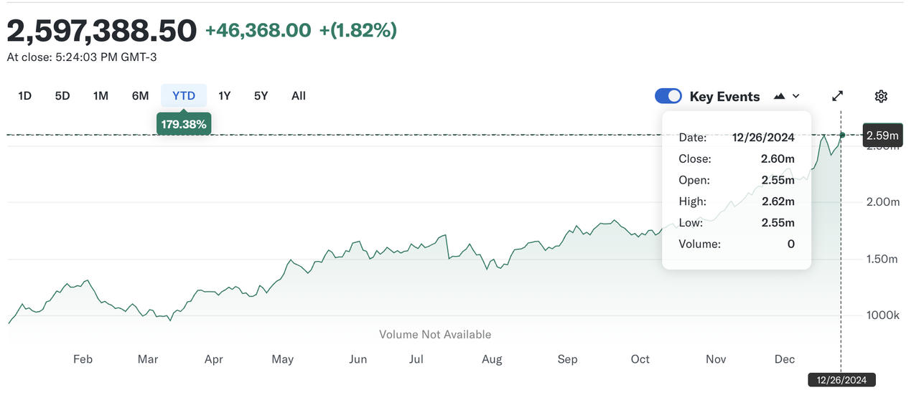The image size is (919, 395).
Task: Switch chart to 1Y range
Action: pos(225,95)
